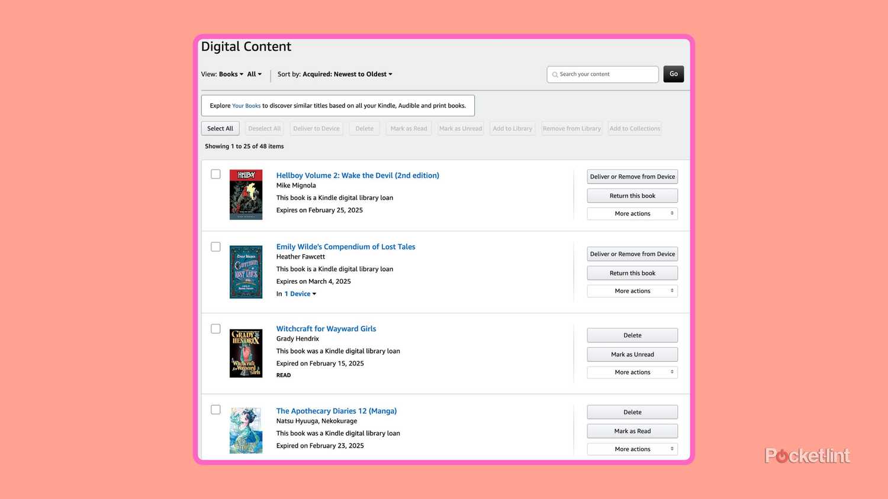Open the Hellboy Volume 2 title link
Screen dimensions: 888x499
coord(358,176)
